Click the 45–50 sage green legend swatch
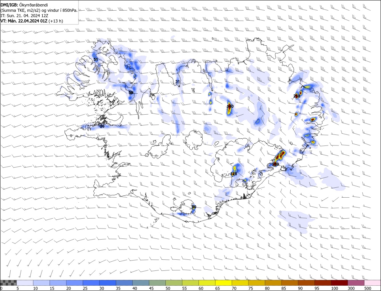Viewport: 381px width, 291px height. coord(157,283)
